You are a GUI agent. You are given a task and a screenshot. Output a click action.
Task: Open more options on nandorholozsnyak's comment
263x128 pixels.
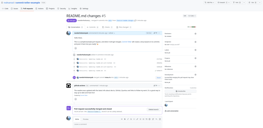click(x=159, y=33)
